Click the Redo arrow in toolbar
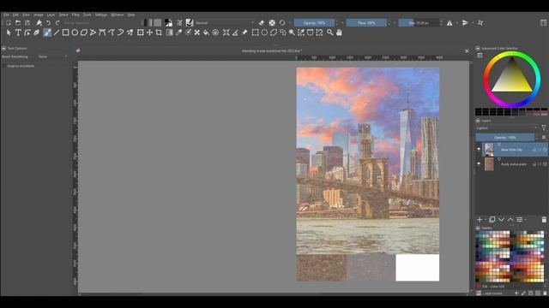549x308 pixels. pyautogui.click(x=57, y=23)
